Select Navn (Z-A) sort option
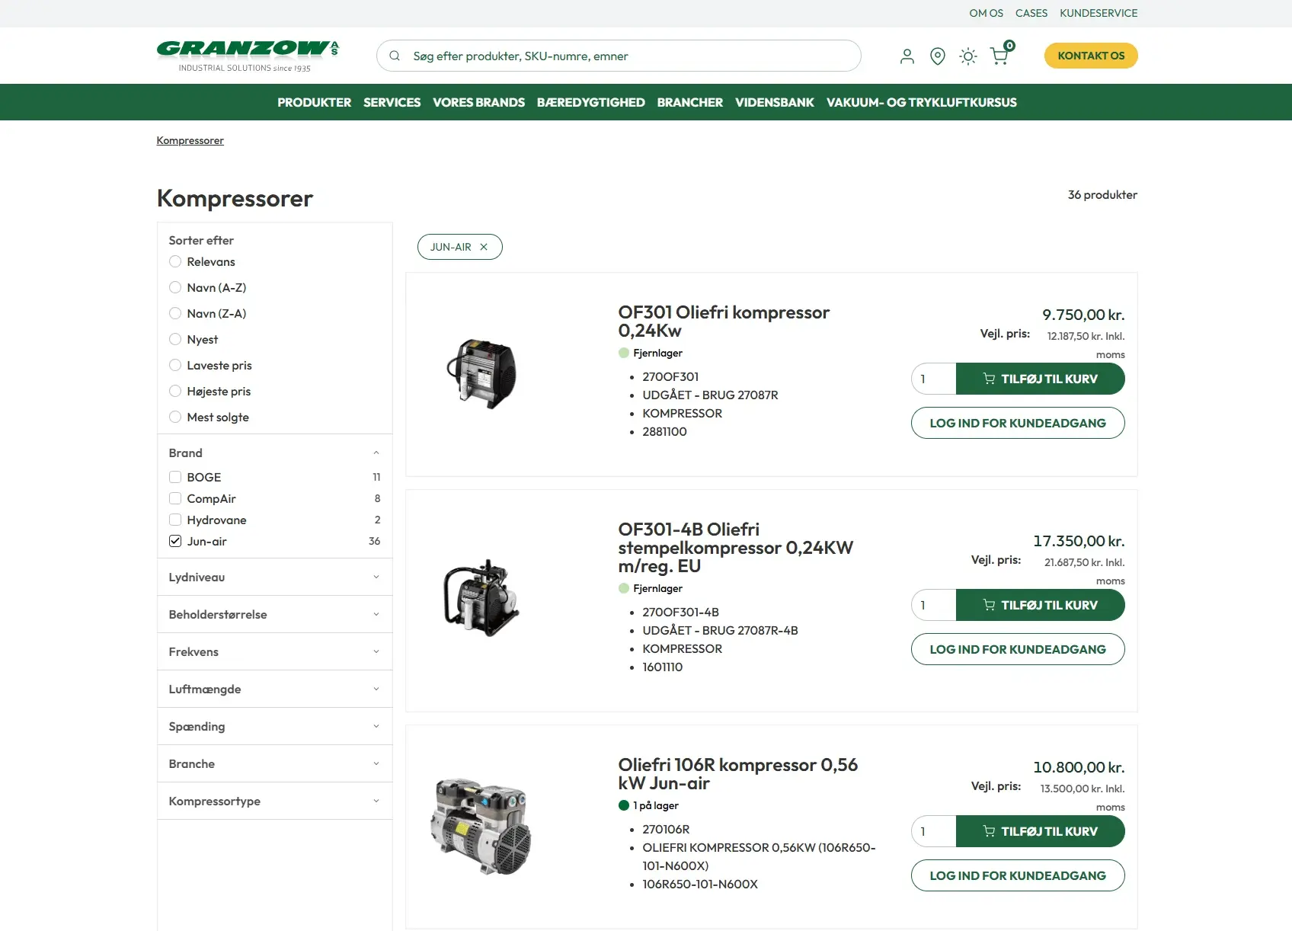The image size is (1292, 931). 175,313
